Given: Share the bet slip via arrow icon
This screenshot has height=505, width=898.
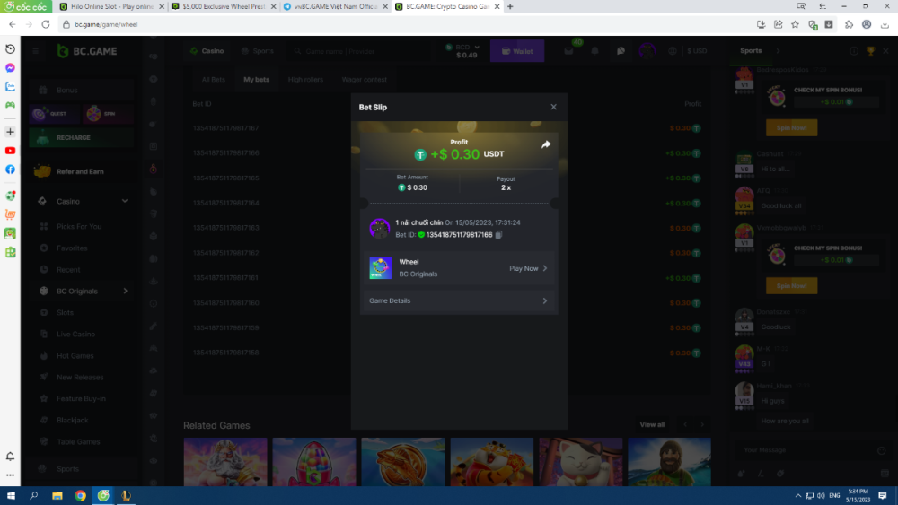Looking at the screenshot, I should pos(546,144).
